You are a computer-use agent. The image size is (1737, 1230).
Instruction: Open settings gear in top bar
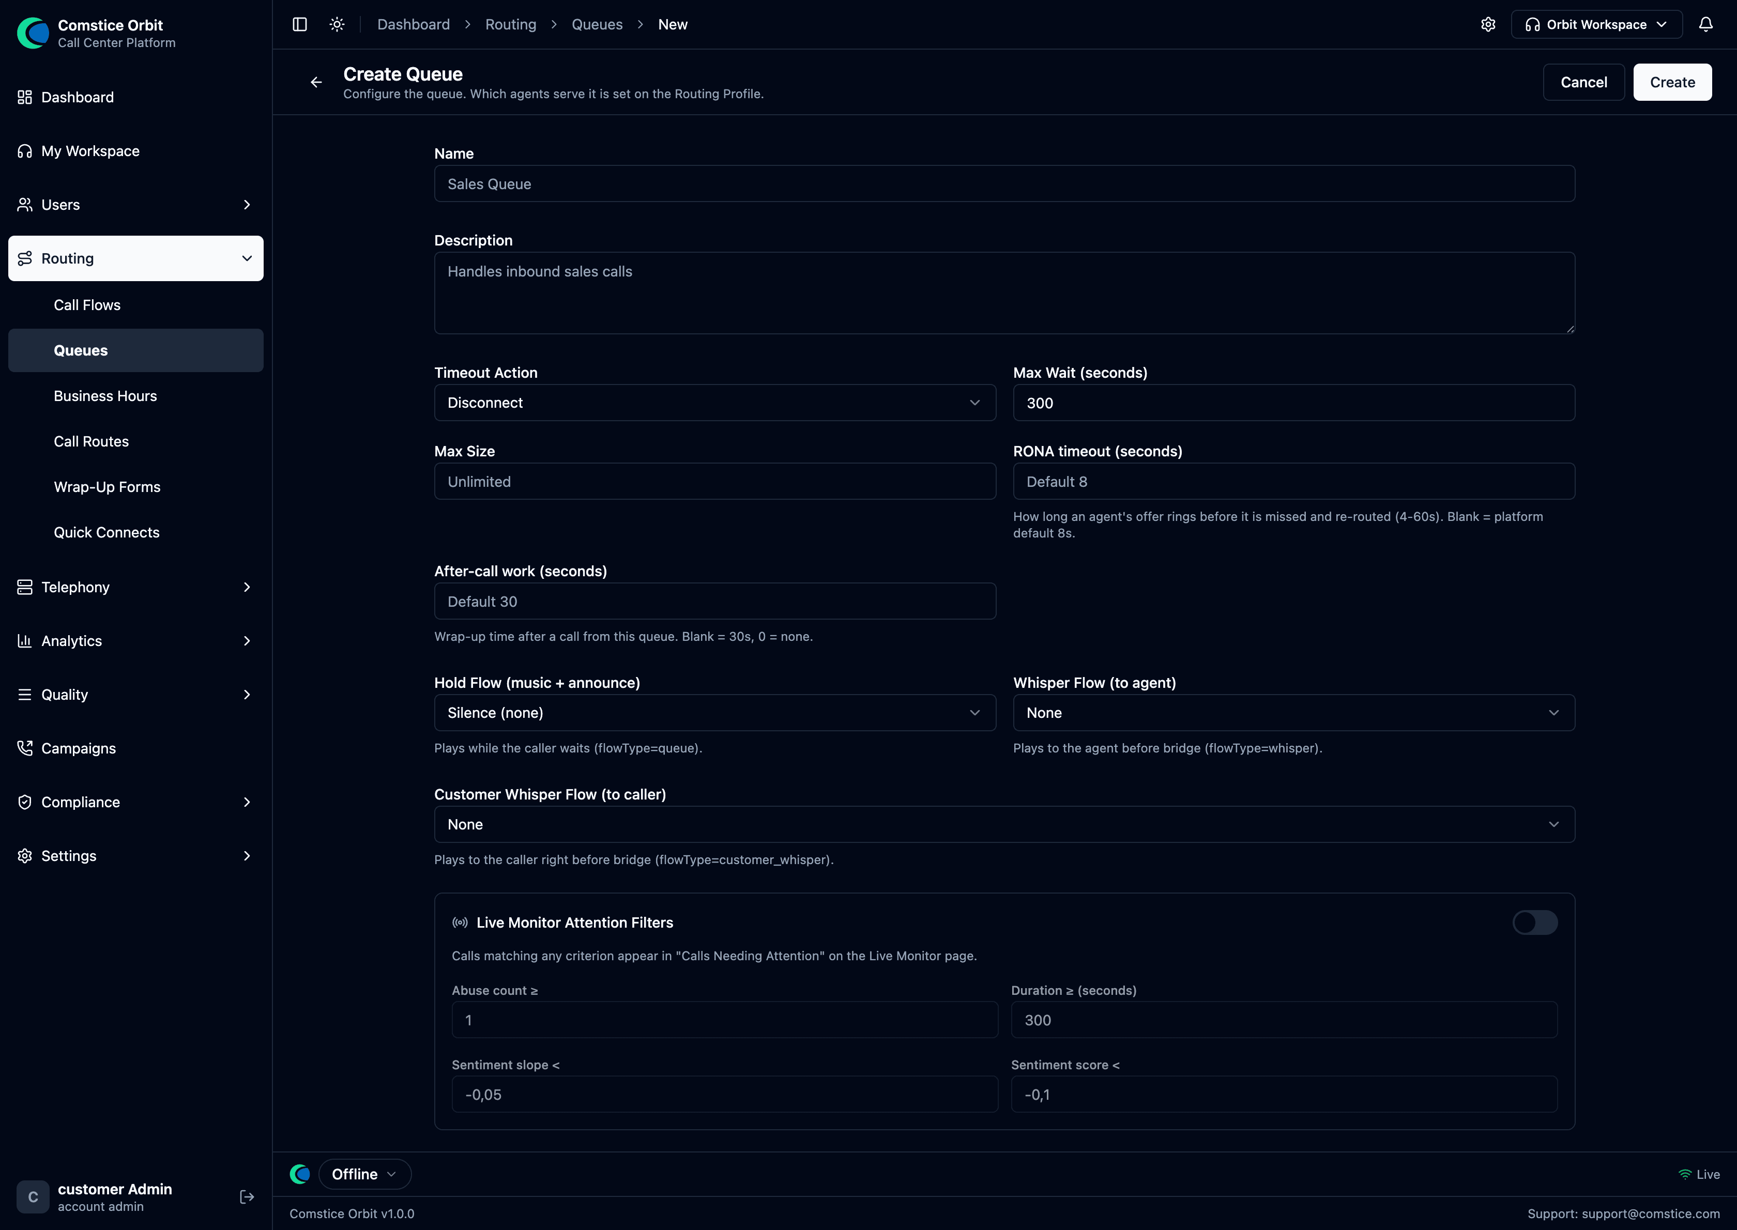(1488, 24)
